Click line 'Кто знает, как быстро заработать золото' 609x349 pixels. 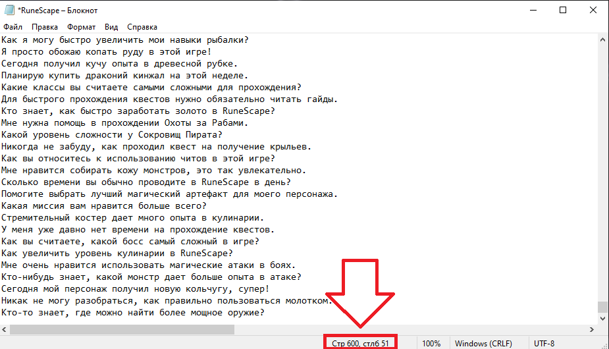(138, 111)
